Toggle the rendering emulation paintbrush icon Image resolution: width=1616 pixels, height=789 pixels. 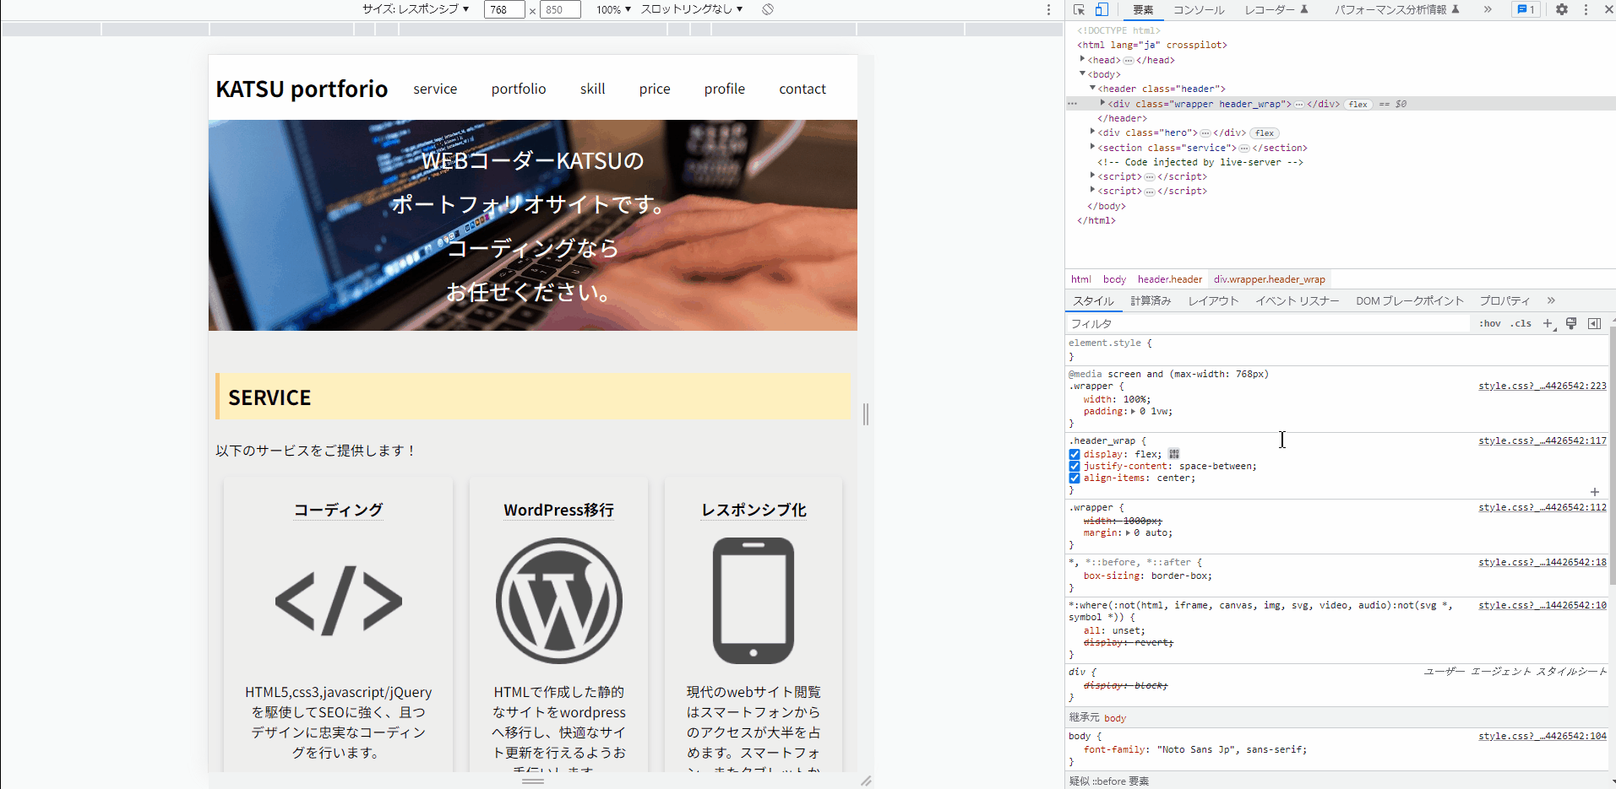pos(1571,323)
